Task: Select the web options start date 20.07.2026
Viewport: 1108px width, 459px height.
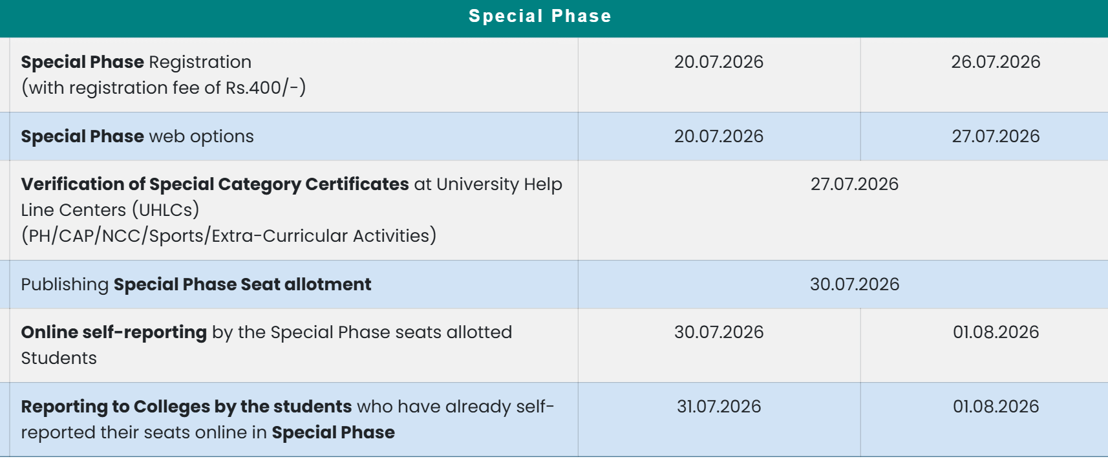Action: click(719, 136)
